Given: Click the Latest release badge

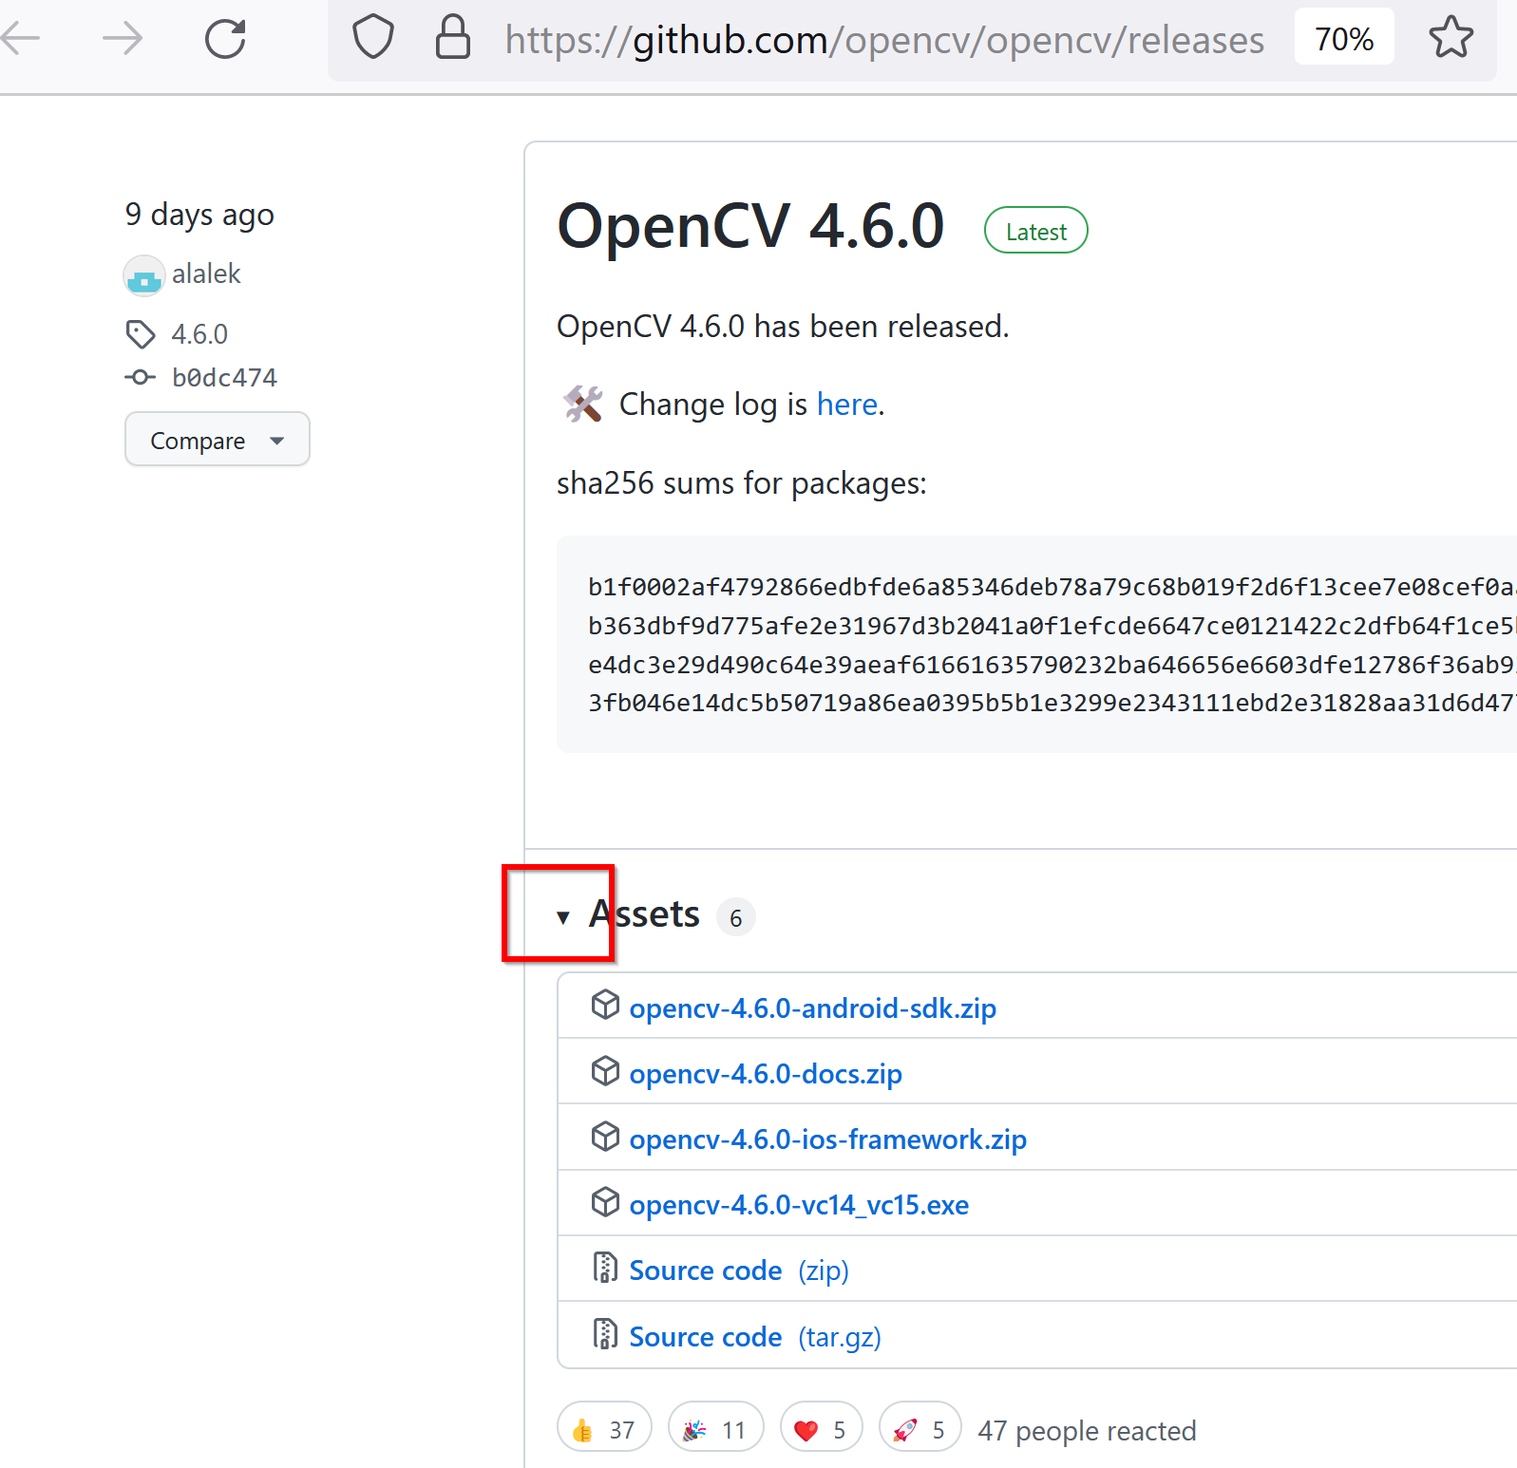Looking at the screenshot, I should (x=1035, y=231).
